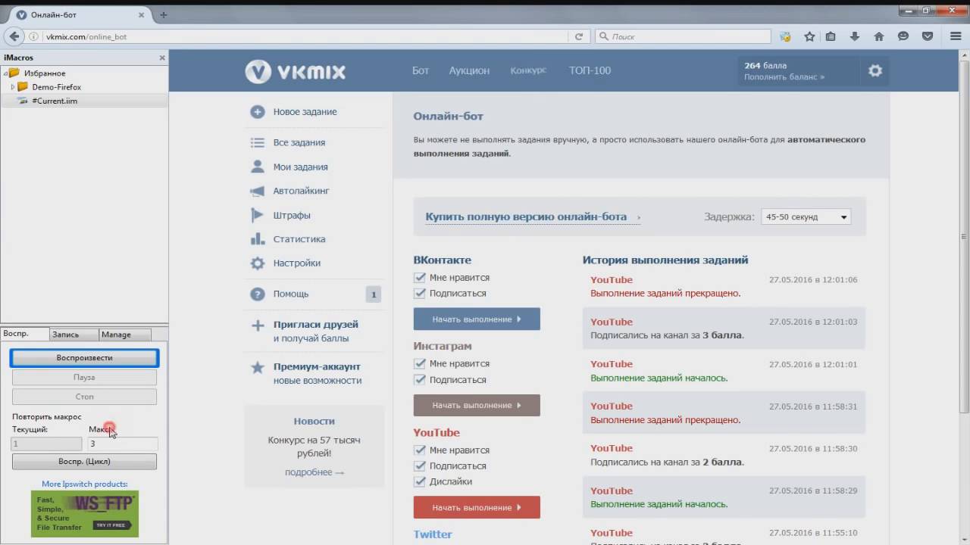Screen dimensions: 970x545
Task: Toggle YouTube Подписаться checkbox
Action: pos(419,466)
